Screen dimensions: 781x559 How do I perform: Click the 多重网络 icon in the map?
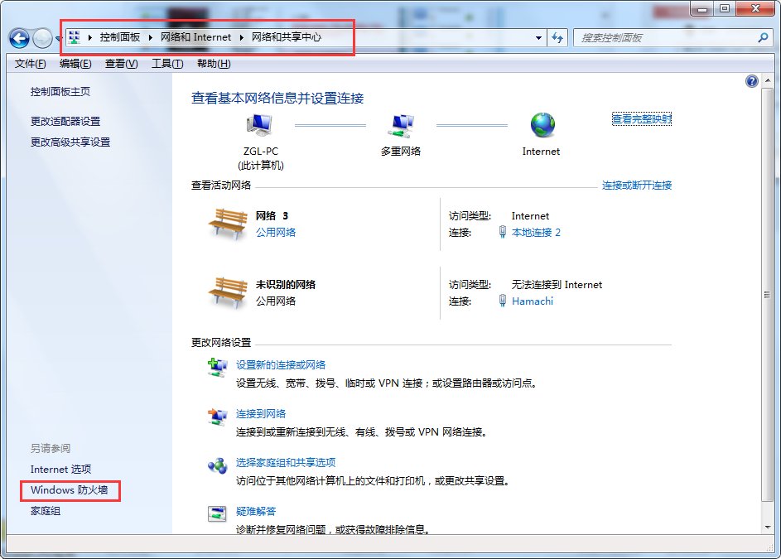pyautogui.click(x=402, y=122)
